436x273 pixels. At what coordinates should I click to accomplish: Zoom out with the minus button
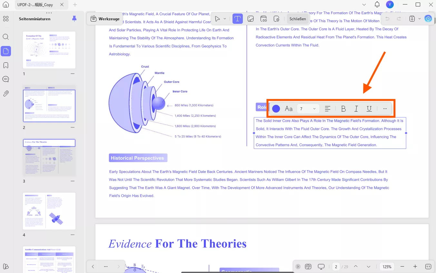(x=402, y=267)
